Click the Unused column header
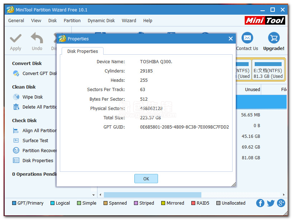Viewport: 292px width, 220px height. (x=252, y=90)
